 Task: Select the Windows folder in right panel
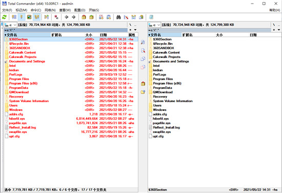click(x=159, y=110)
